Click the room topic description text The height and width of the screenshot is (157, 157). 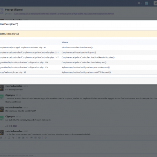(64, 14)
